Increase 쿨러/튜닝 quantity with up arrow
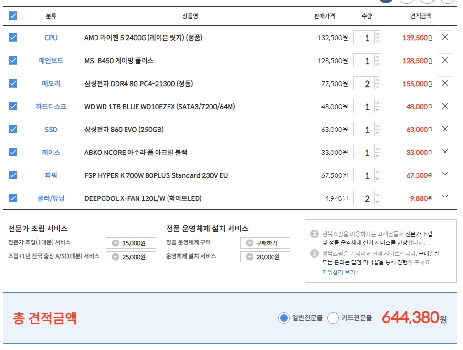This screenshot has width=463, height=350. click(x=377, y=195)
